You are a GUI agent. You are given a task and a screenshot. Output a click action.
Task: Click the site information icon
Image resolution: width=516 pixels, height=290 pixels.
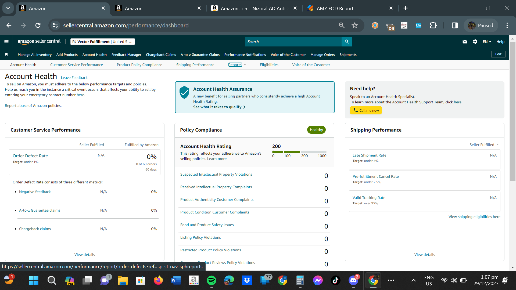55,26
